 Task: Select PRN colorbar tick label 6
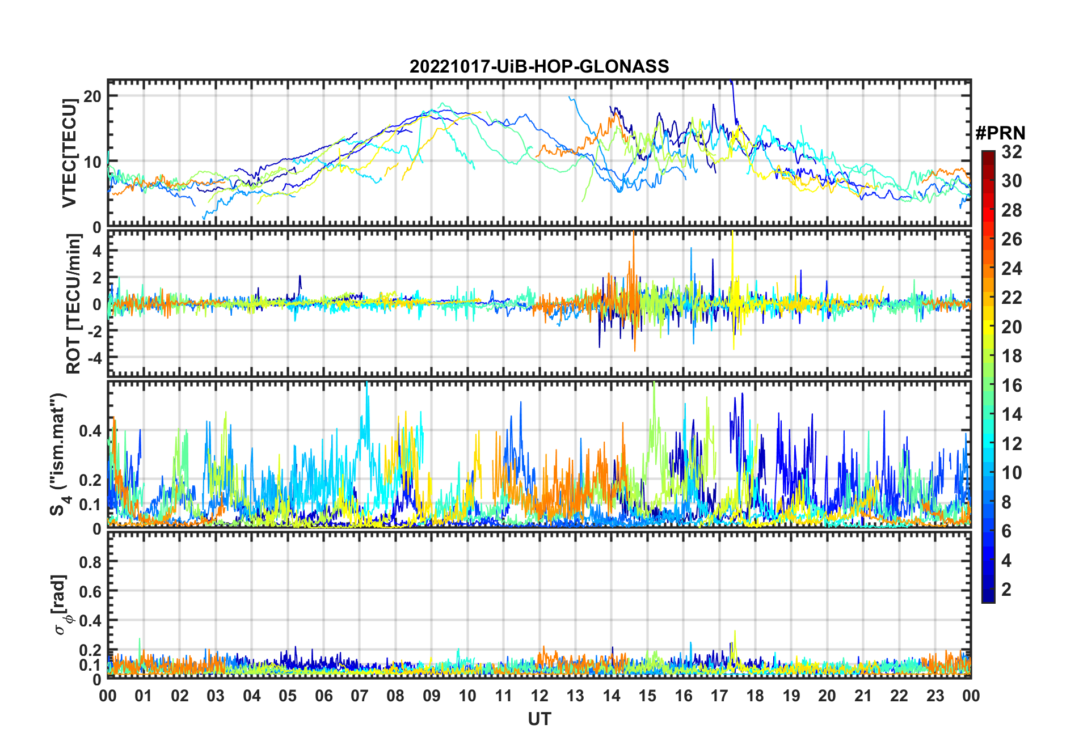[x=1006, y=531]
